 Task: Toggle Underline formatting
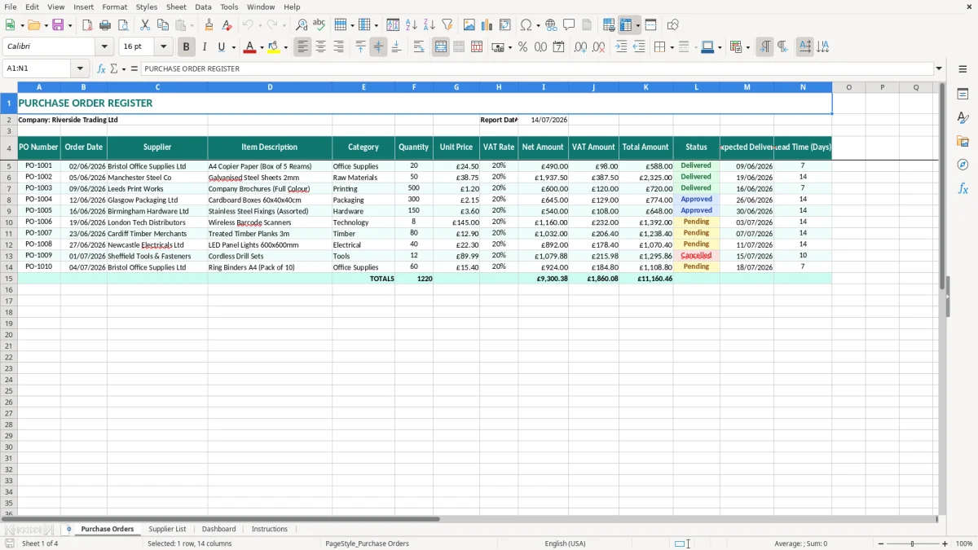[222, 47]
